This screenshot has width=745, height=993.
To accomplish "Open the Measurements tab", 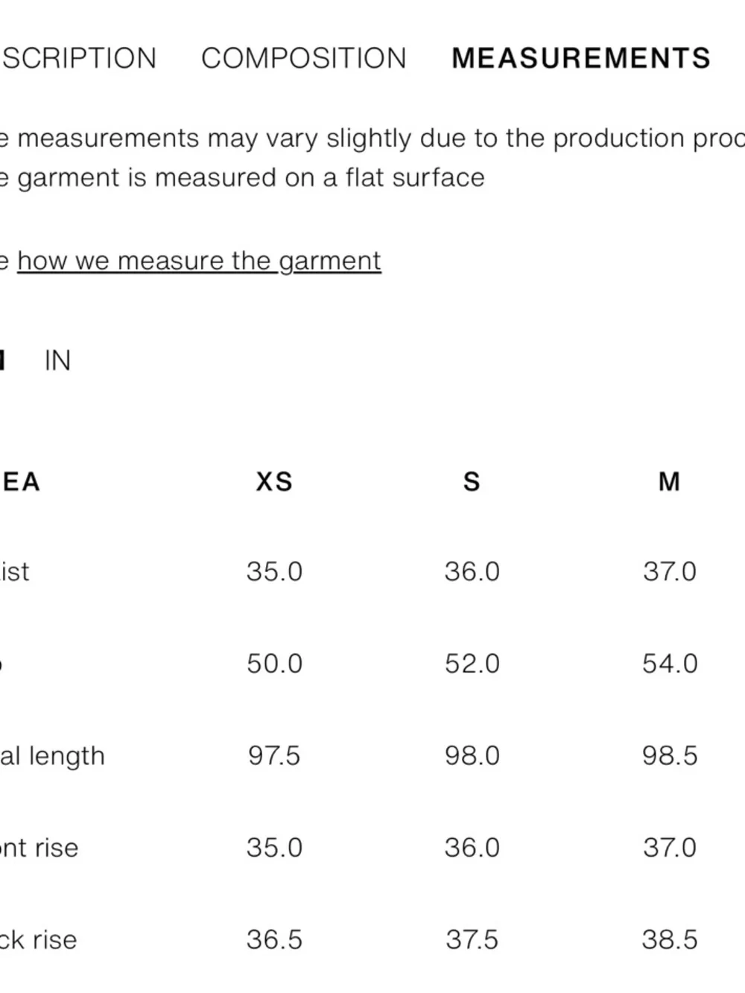I will point(581,58).
